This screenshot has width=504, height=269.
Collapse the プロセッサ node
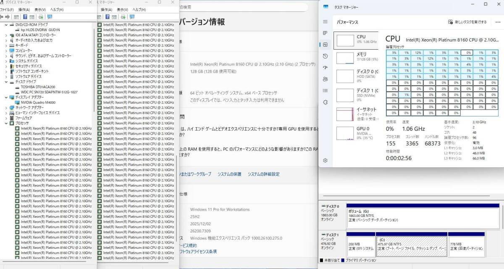pos(6,123)
